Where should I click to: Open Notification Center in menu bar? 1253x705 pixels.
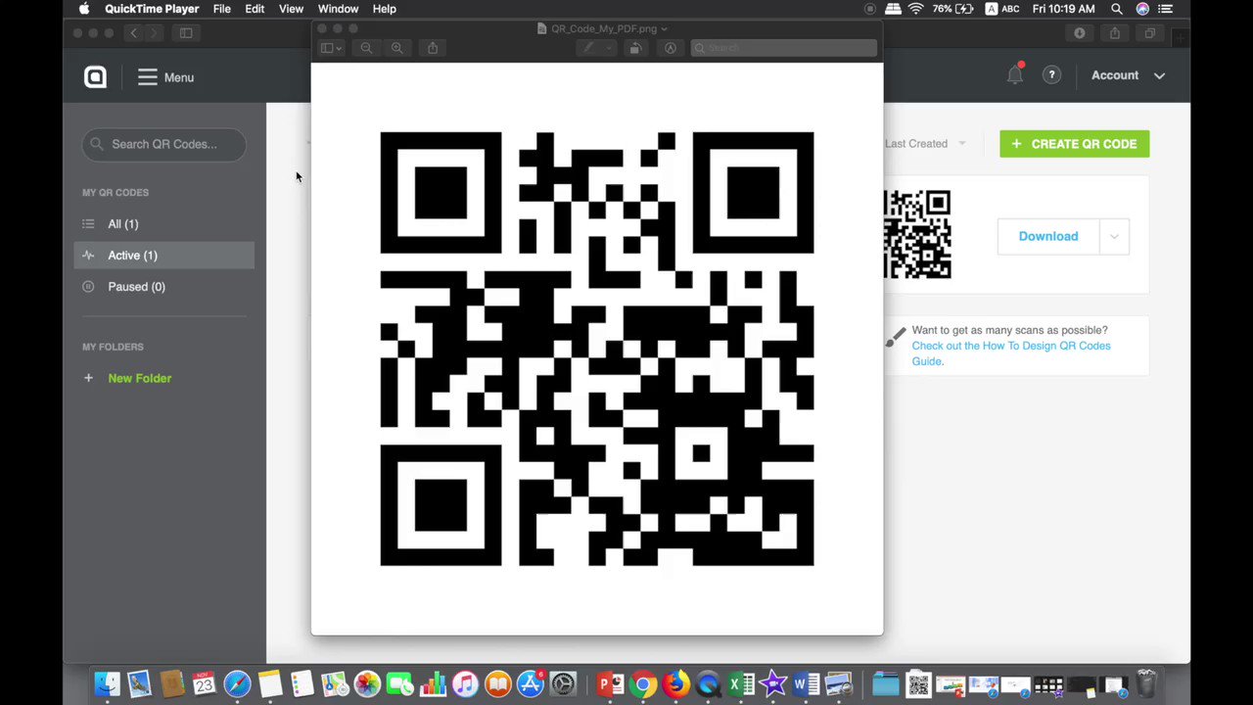pyautogui.click(x=1165, y=9)
